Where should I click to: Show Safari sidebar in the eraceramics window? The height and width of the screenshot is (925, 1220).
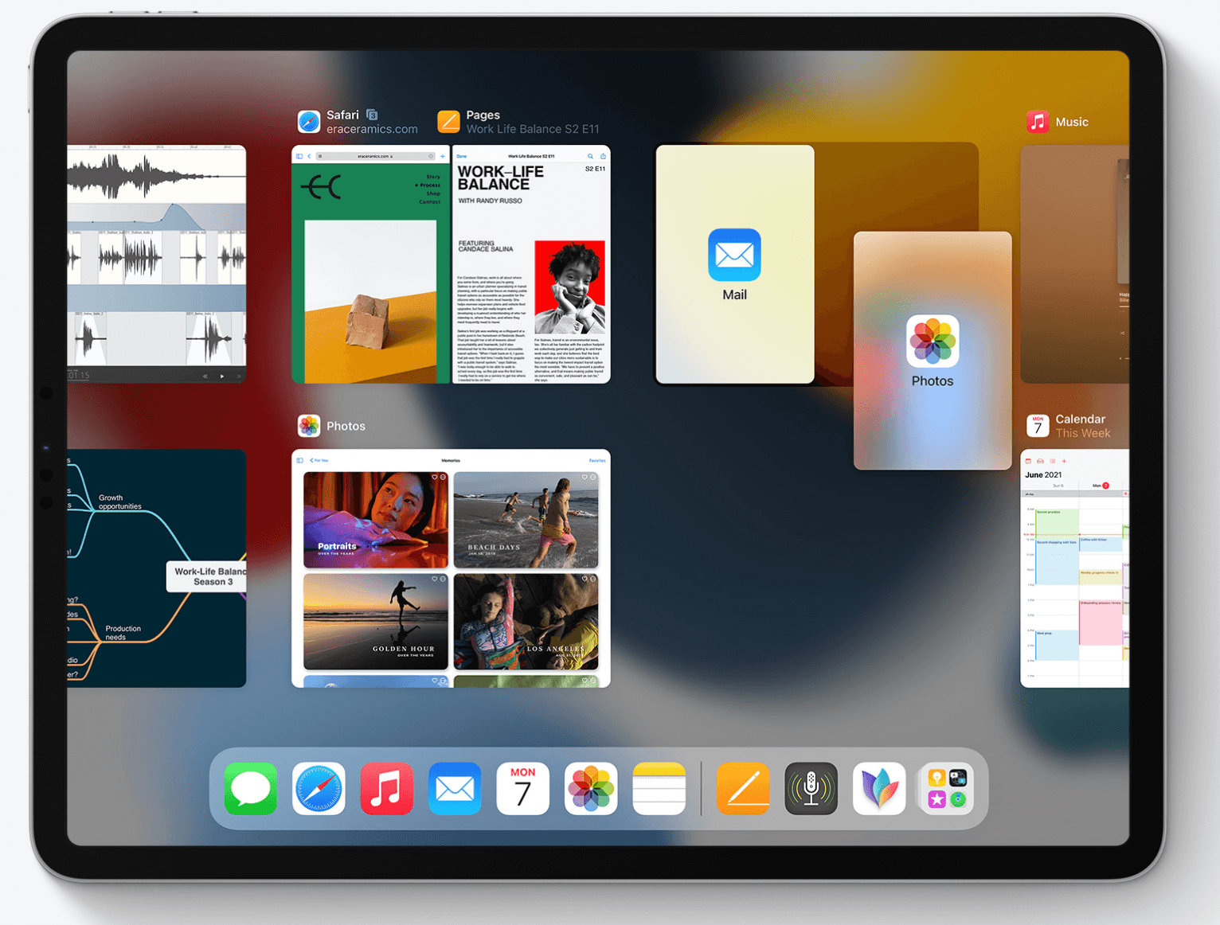click(x=299, y=156)
